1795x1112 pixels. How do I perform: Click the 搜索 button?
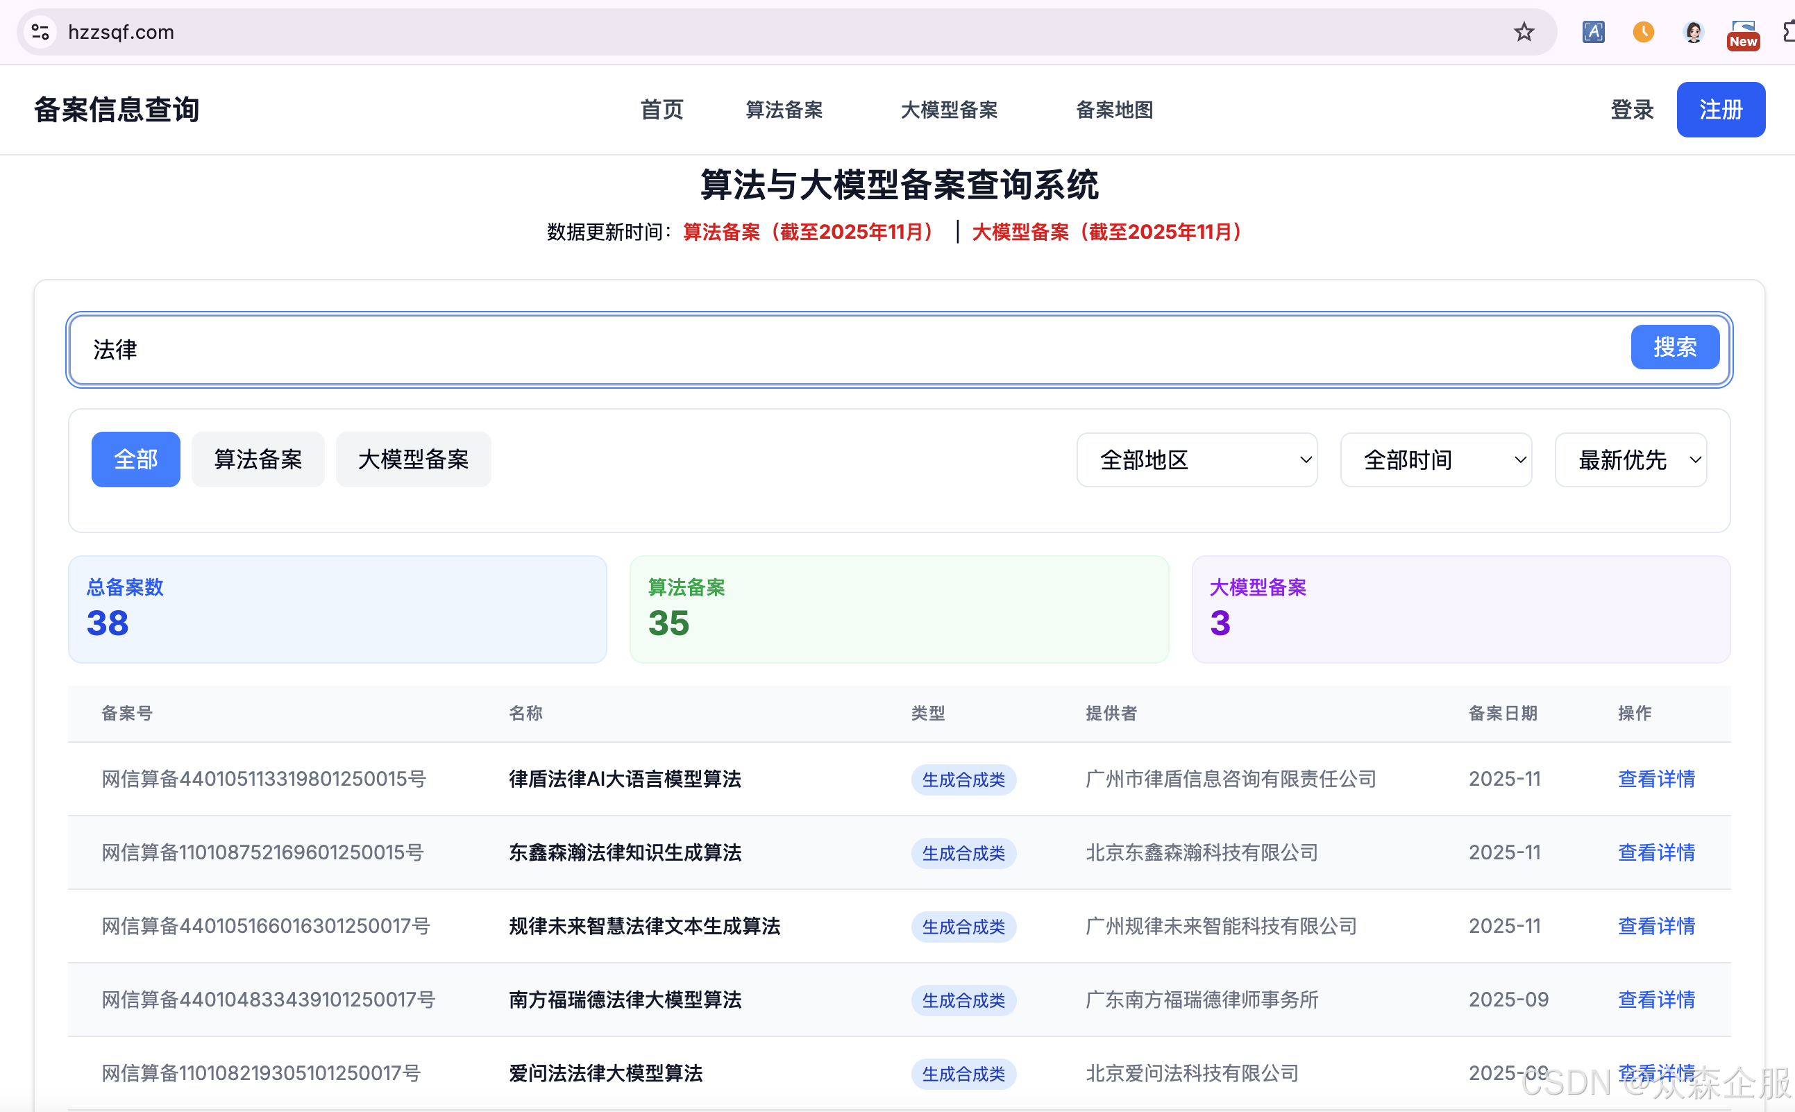[1674, 347]
